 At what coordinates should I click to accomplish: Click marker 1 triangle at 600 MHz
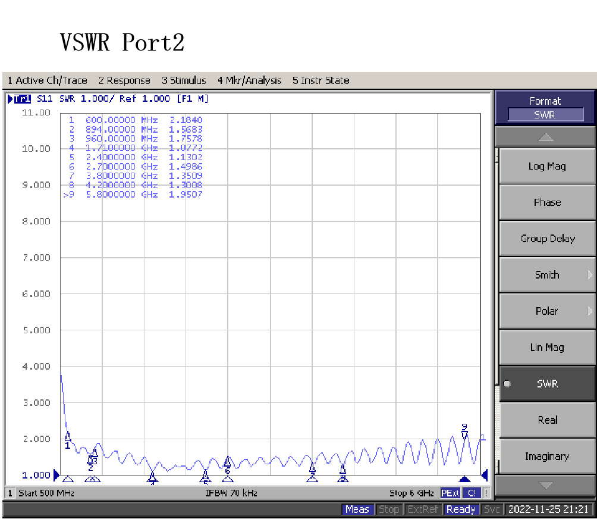click(x=68, y=436)
